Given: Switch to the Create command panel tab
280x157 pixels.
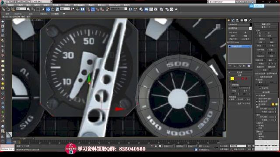Looking at the screenshot, I should pos(229,20).
